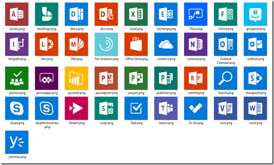274x165 pixels.
Task: Click the file name 'skypeforbusiness.png'
Action: [x=47, y=125]
